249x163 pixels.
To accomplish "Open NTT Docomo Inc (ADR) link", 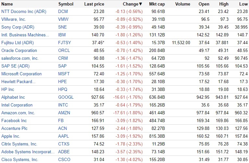I will pyautogui.click(x=24, y=12).
